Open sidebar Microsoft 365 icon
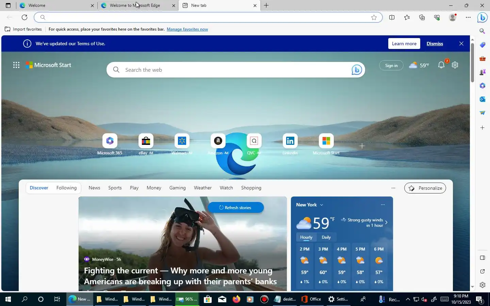The height and width of the screenshot is (306, 490). [482, 86]
